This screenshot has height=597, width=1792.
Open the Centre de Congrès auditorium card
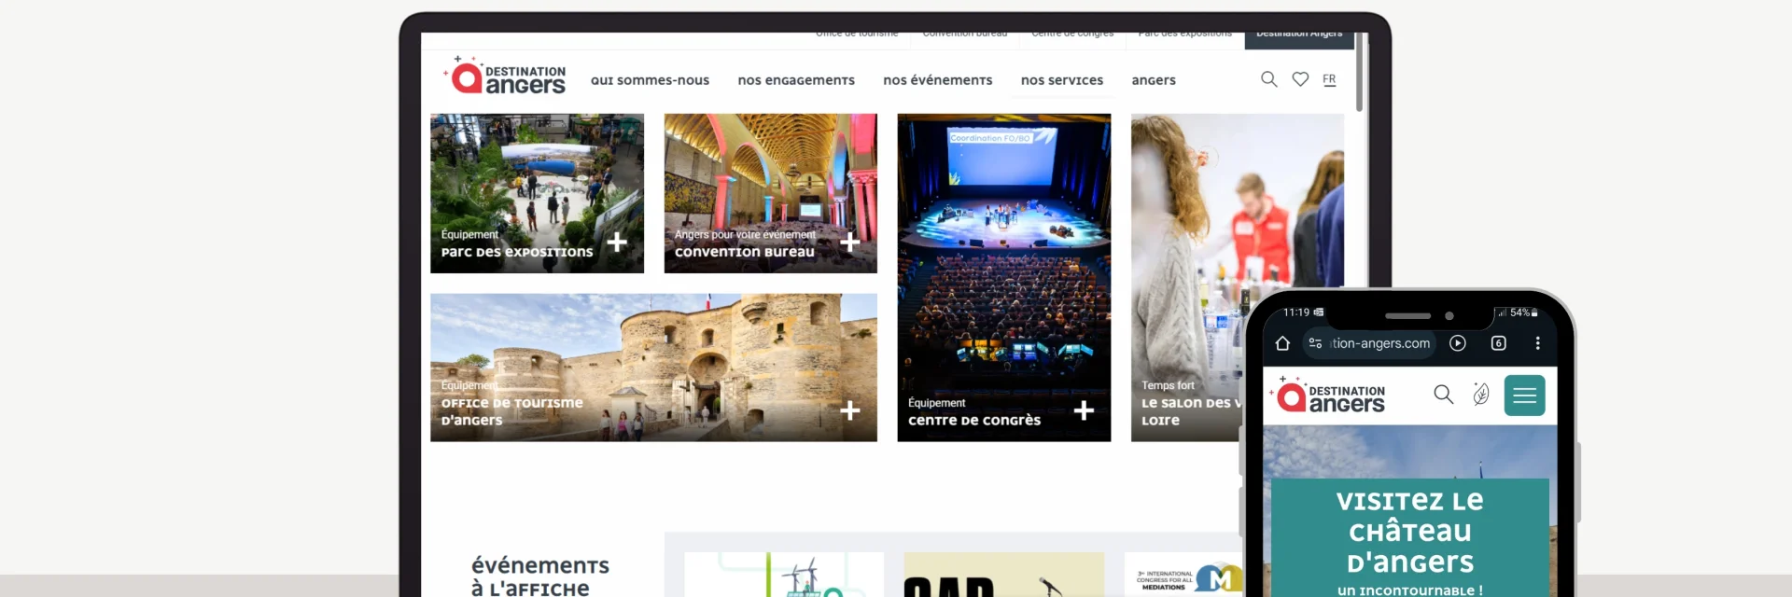click(1003, 277)
